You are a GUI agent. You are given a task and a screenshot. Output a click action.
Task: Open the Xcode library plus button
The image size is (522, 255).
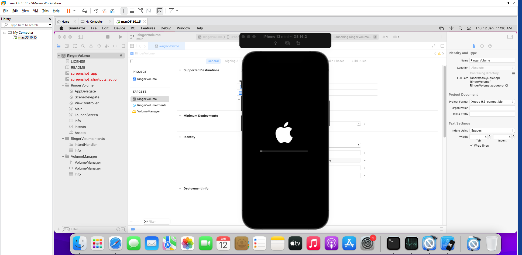pyautogui.click(x=441, y=37)
